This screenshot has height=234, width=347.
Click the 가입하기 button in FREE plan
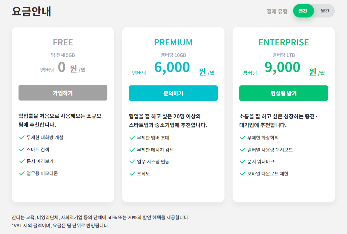coord(63,93)
